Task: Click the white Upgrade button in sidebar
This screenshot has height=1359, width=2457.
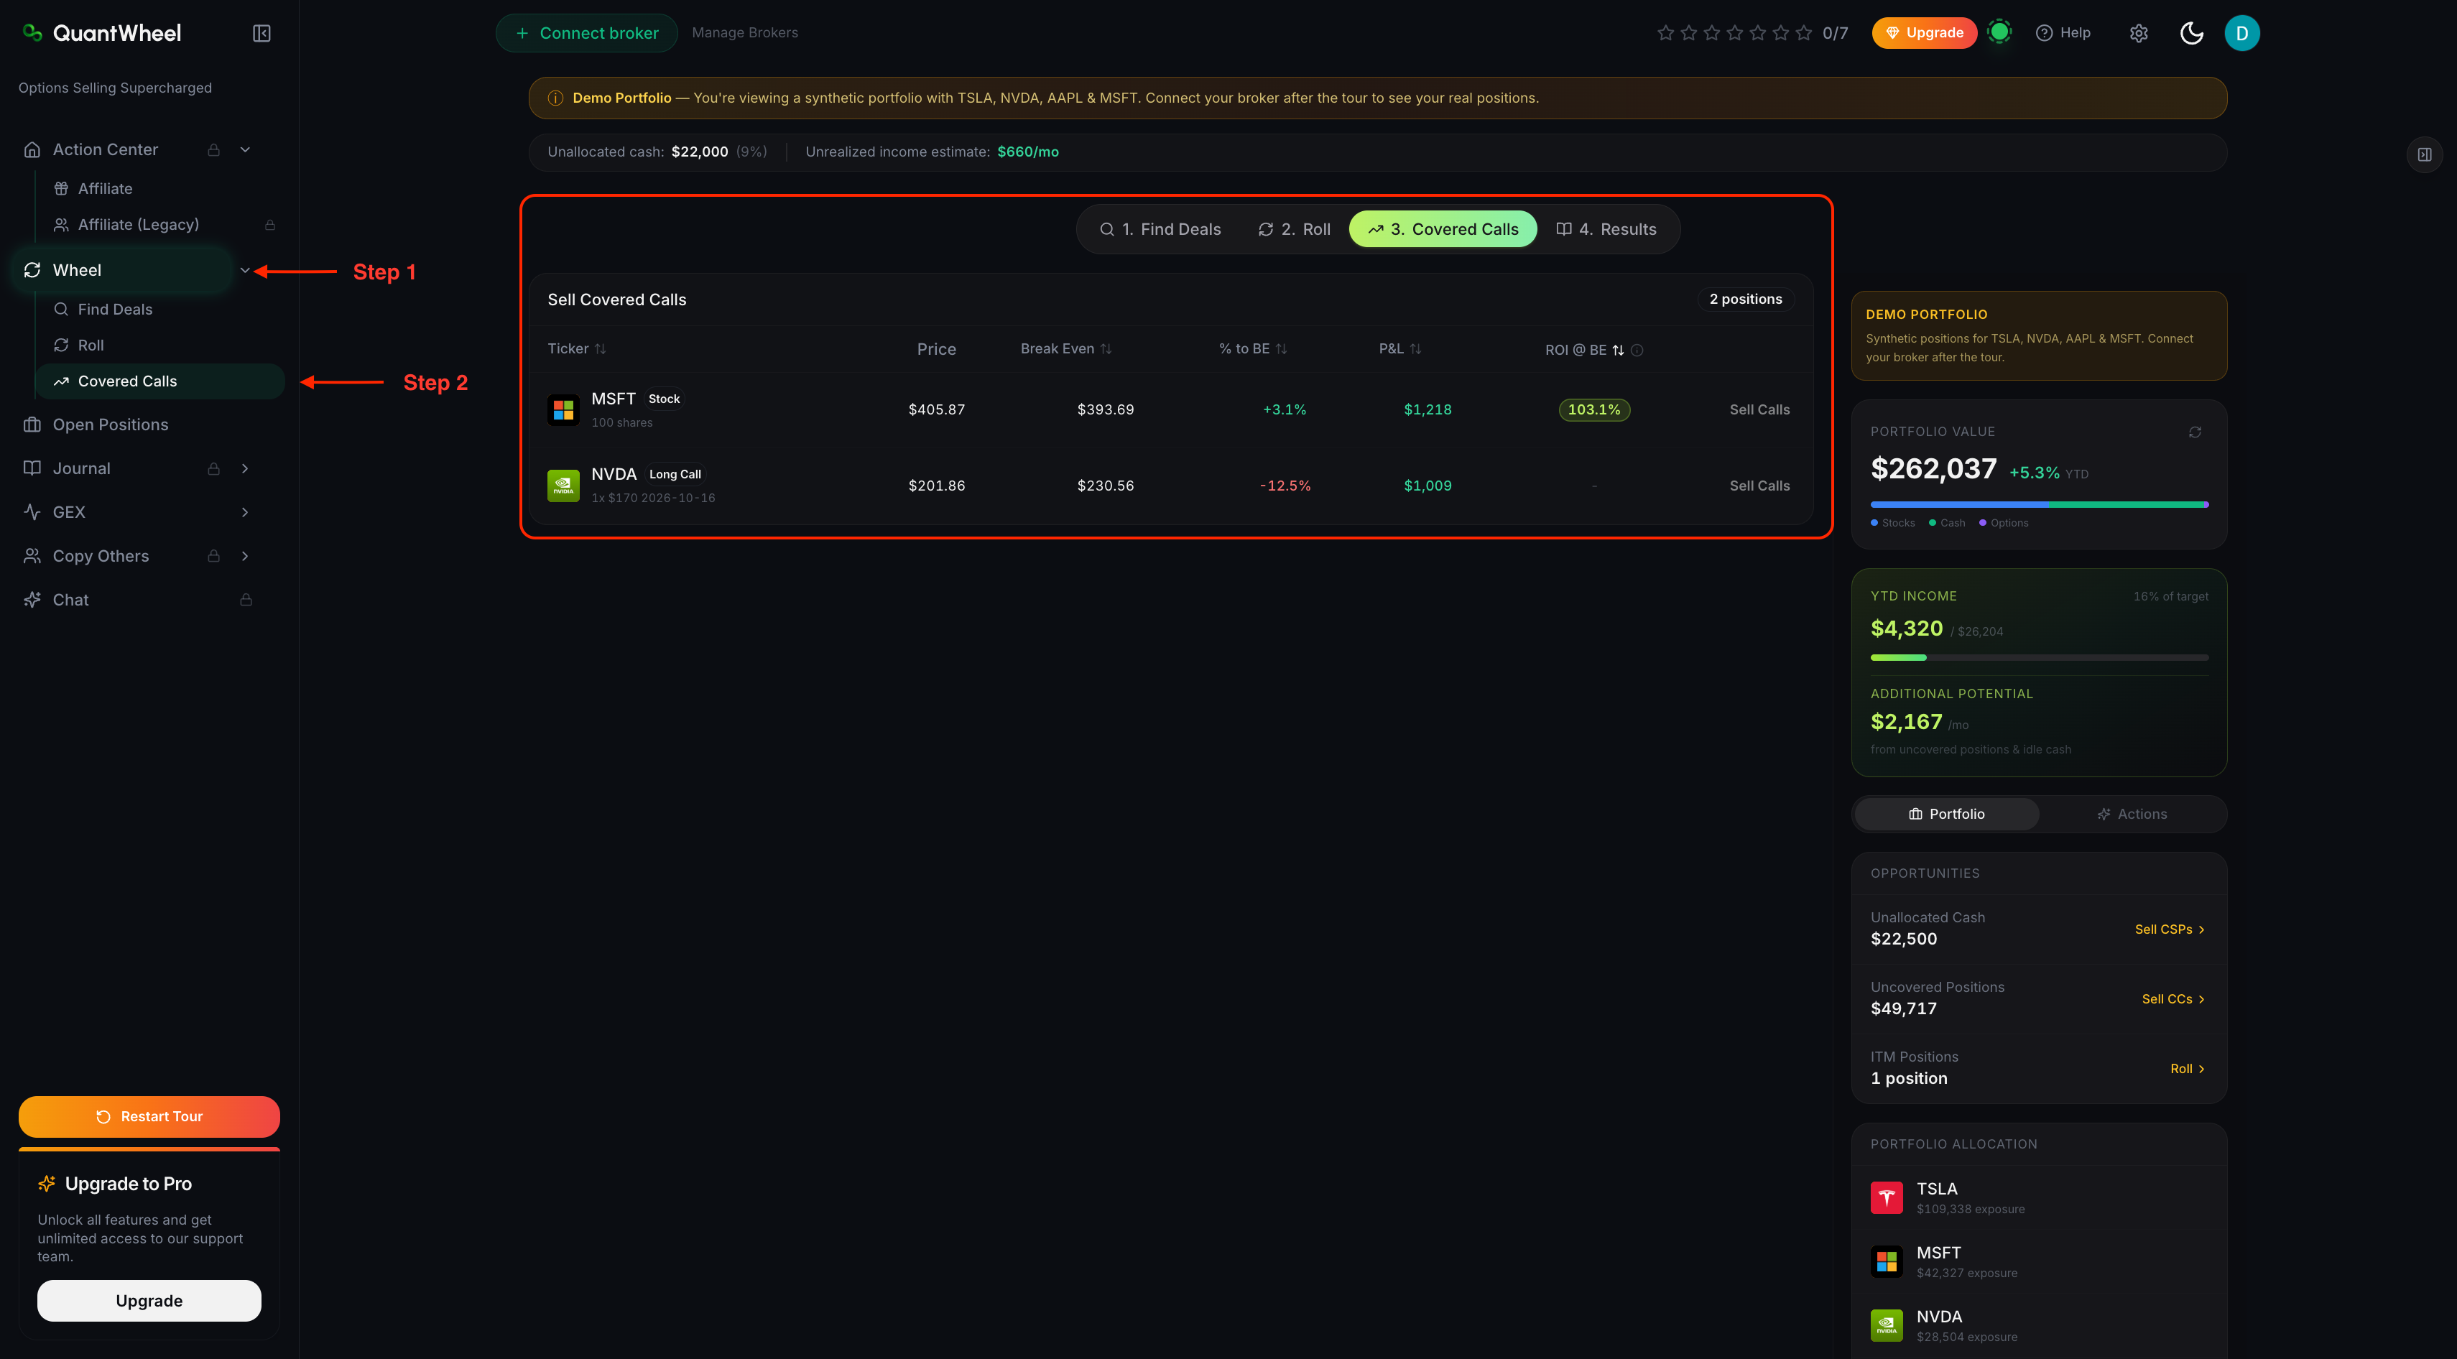Action: [149, 1301]
